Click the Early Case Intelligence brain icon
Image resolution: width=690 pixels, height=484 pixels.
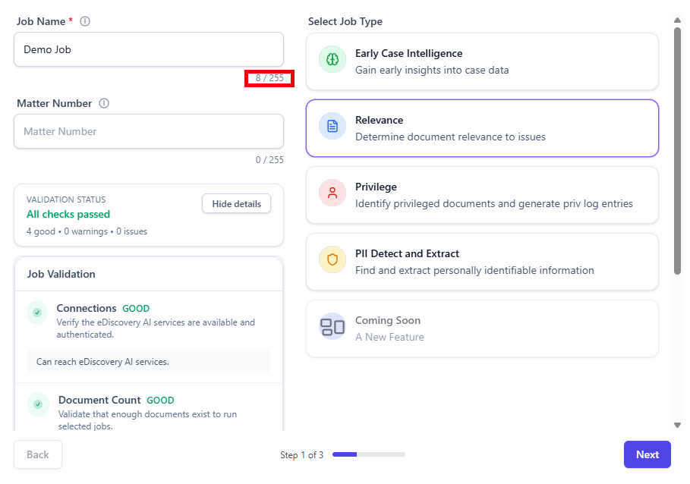point(332,59)
